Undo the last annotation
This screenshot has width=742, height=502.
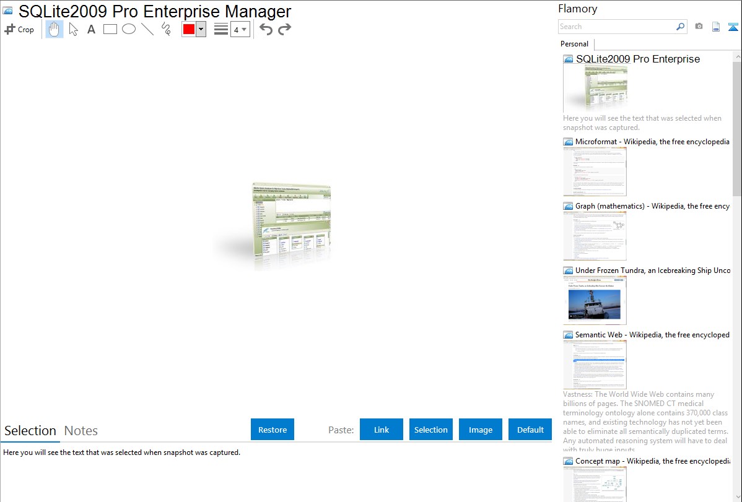click(x=266, y=29)
